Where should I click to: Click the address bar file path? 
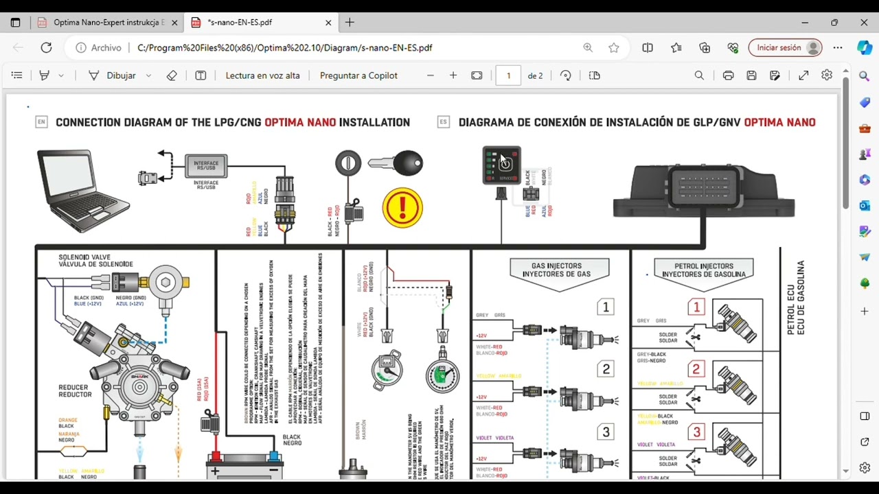coord(284,48)
